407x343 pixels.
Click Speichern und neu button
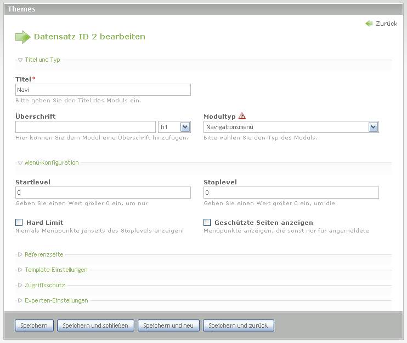pyautogui.click(x=168, y=325)
